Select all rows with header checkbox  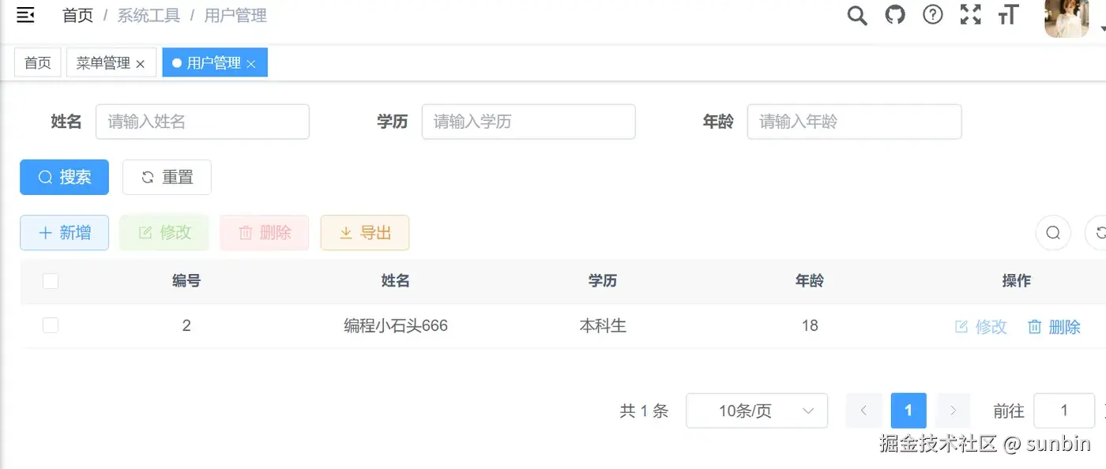[x=51, y=281]
